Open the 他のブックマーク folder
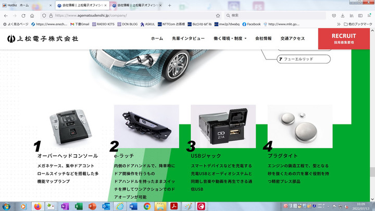The height and width of the screenshot is (211, 375). 358,24
